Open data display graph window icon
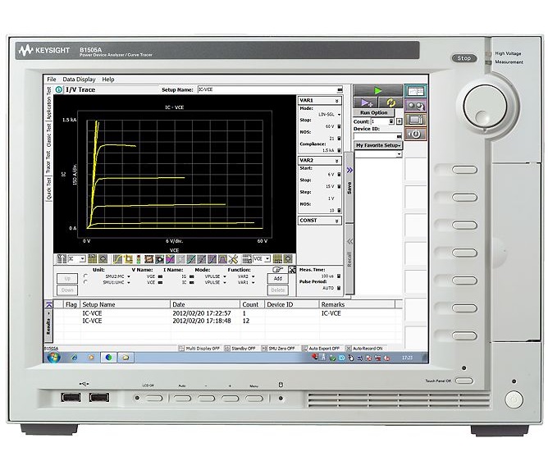Image resolution: width=548 pixels, height=470 pixels. pos(416,92)
